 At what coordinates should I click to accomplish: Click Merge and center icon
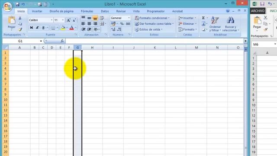tap(102, 23)
